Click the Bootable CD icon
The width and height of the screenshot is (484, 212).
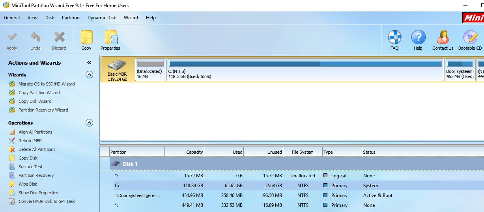tap(470, 37)
